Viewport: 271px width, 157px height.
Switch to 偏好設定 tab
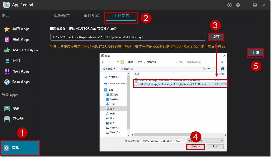pyautogui.click(x=62, y=16)
